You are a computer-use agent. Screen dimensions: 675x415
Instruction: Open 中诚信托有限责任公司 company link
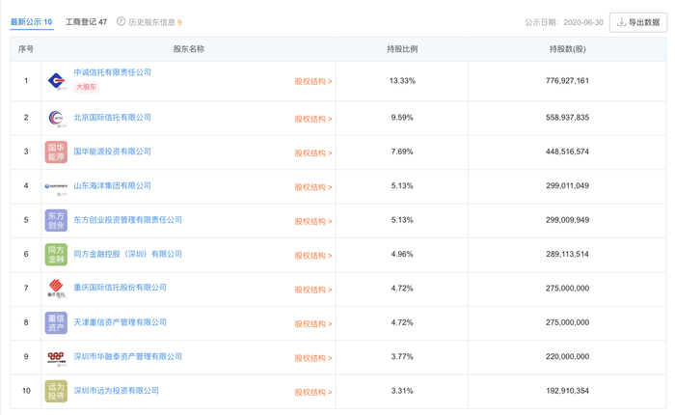[x=113, y=72]
